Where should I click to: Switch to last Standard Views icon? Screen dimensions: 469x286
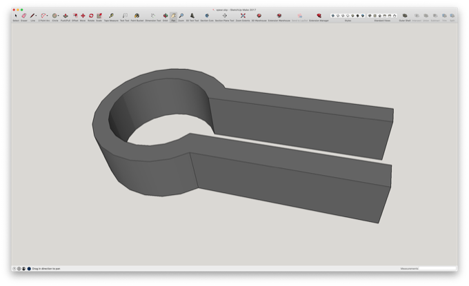[x=395, y=16]
